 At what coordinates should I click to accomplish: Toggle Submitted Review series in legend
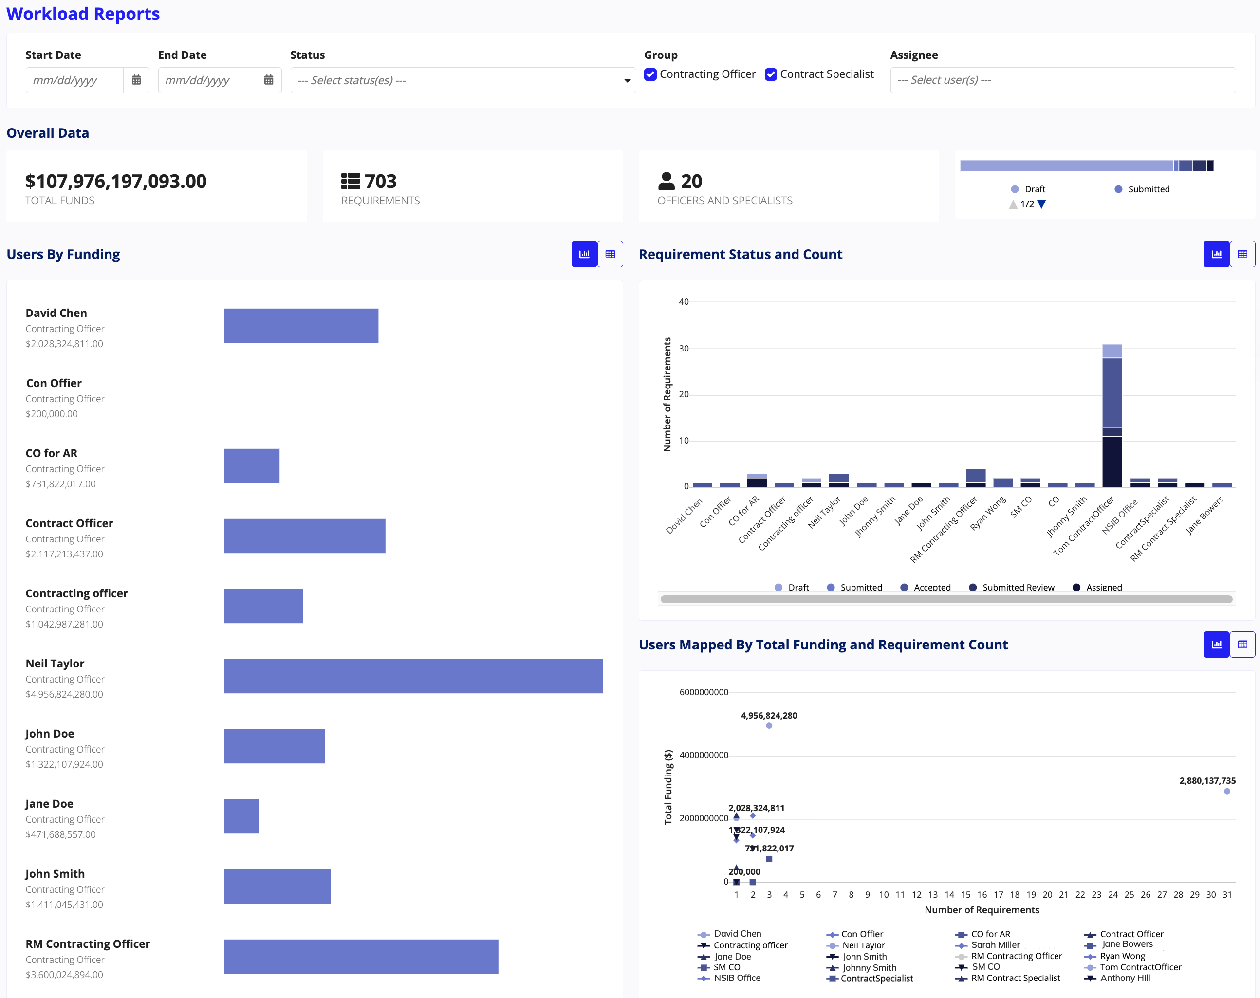point(1012,587)
